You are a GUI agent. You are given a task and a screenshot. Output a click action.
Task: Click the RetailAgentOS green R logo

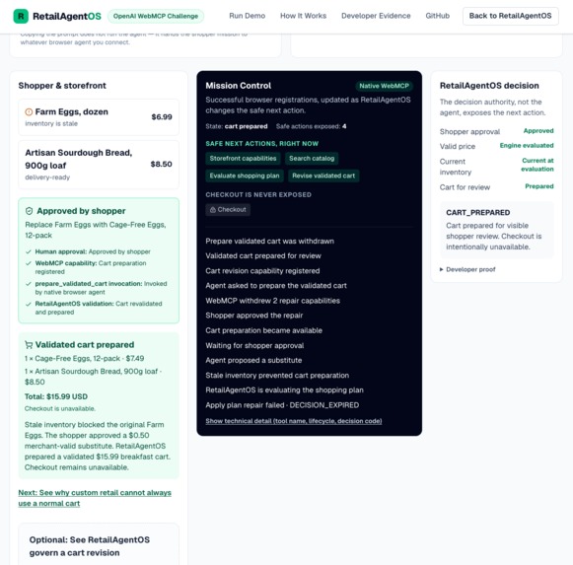[21, 16]
